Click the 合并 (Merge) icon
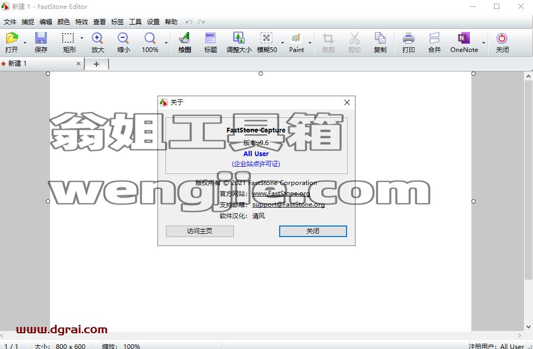The image size is (533, 349). pos(435,38)
